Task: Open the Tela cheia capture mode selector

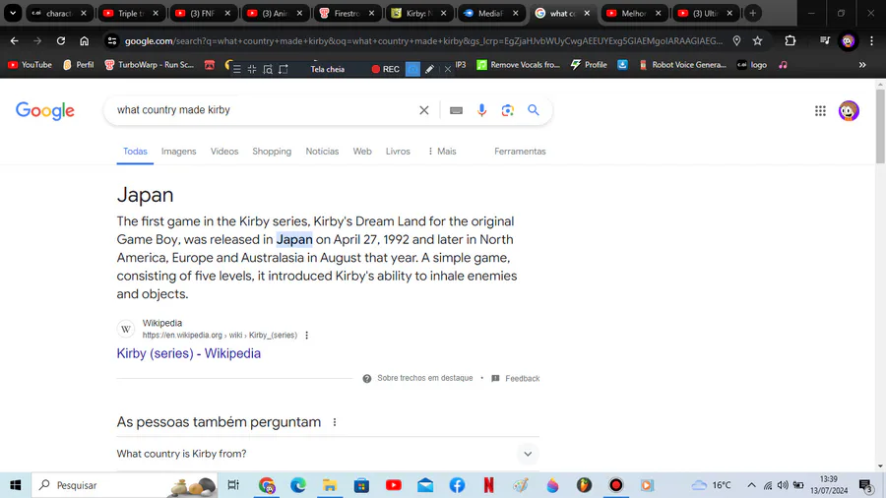Action: tap(327, 69)
